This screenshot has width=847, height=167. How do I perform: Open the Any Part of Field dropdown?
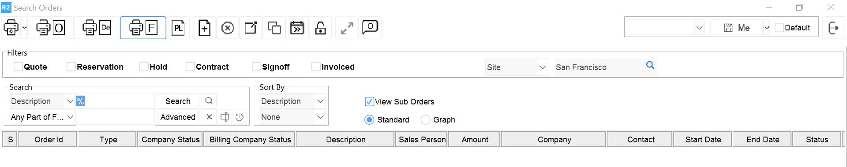click(42, 117)
